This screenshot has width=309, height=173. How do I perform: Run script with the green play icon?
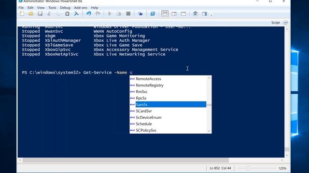click(110, 14)
